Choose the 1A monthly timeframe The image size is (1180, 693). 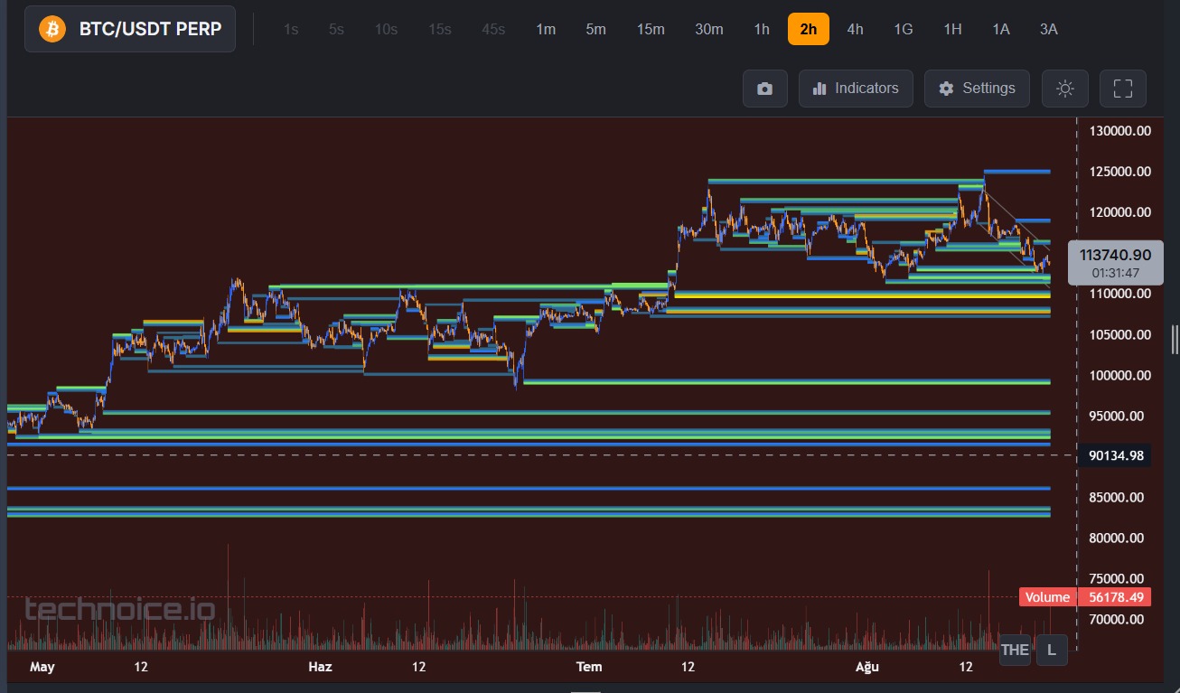(x=1001, y=29)
